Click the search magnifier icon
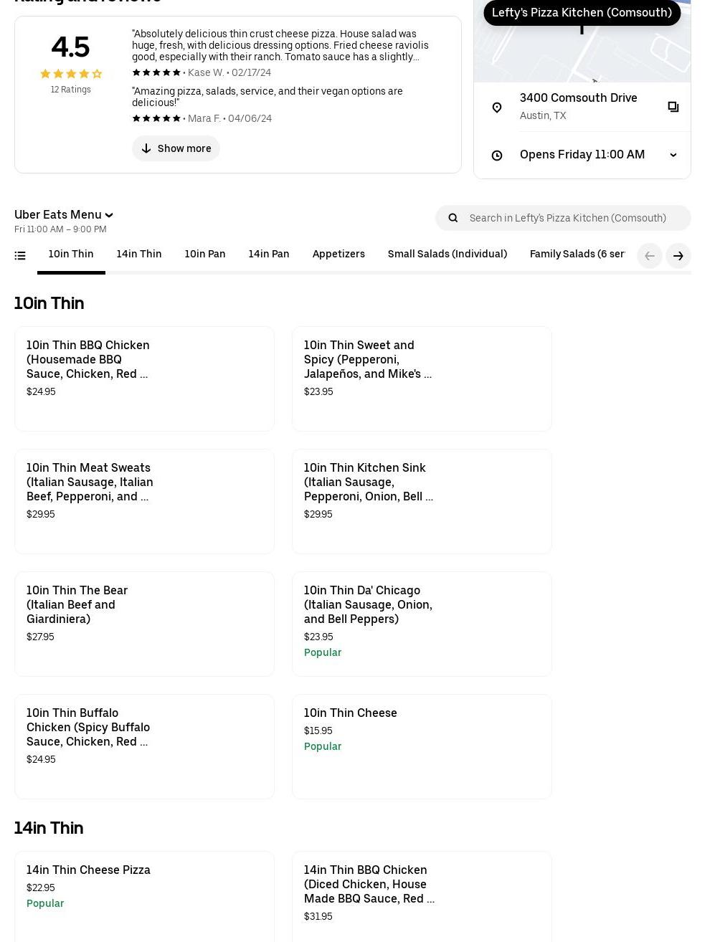Screen dimensions: 720x942 453,218
